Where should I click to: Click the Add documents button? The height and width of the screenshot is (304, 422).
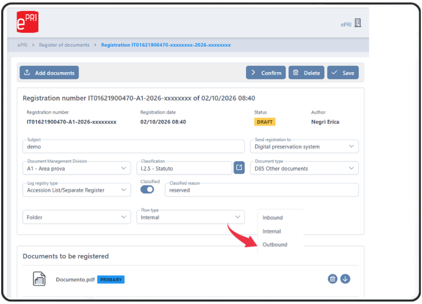point(49,73)
